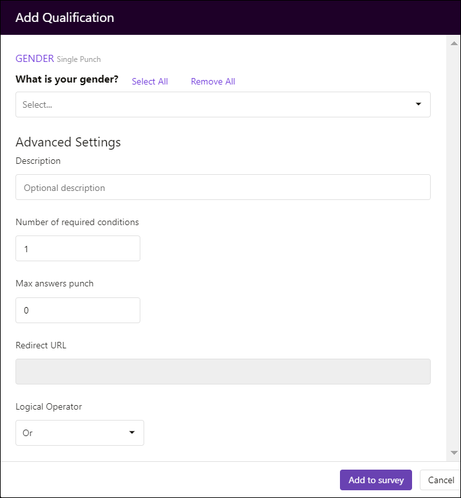Click the Number of required conditions field
This screenshot has height=498, width=461.
(78, 248)
